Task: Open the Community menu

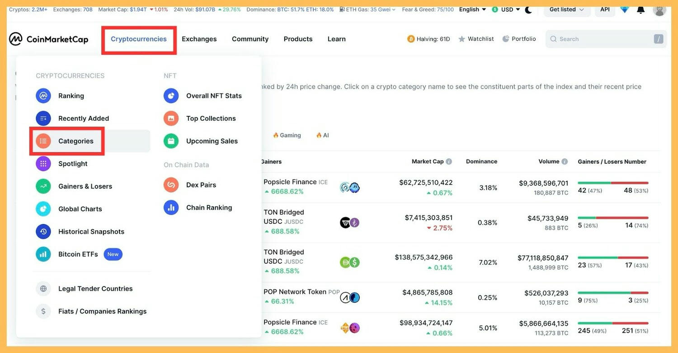Action: click(x=250, y=39)
